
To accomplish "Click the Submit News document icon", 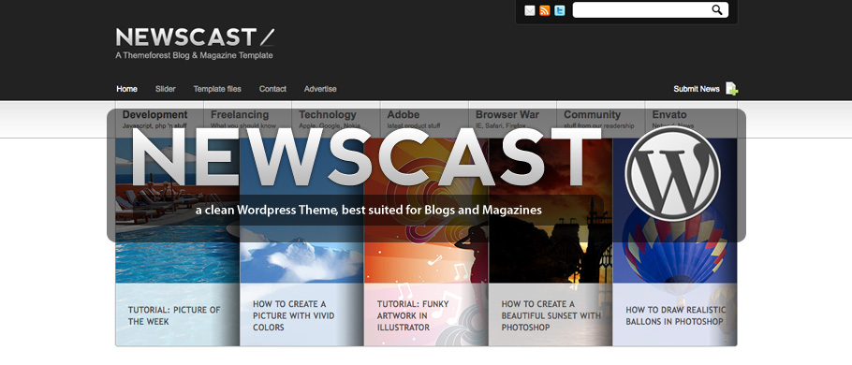I will [732, 89].
